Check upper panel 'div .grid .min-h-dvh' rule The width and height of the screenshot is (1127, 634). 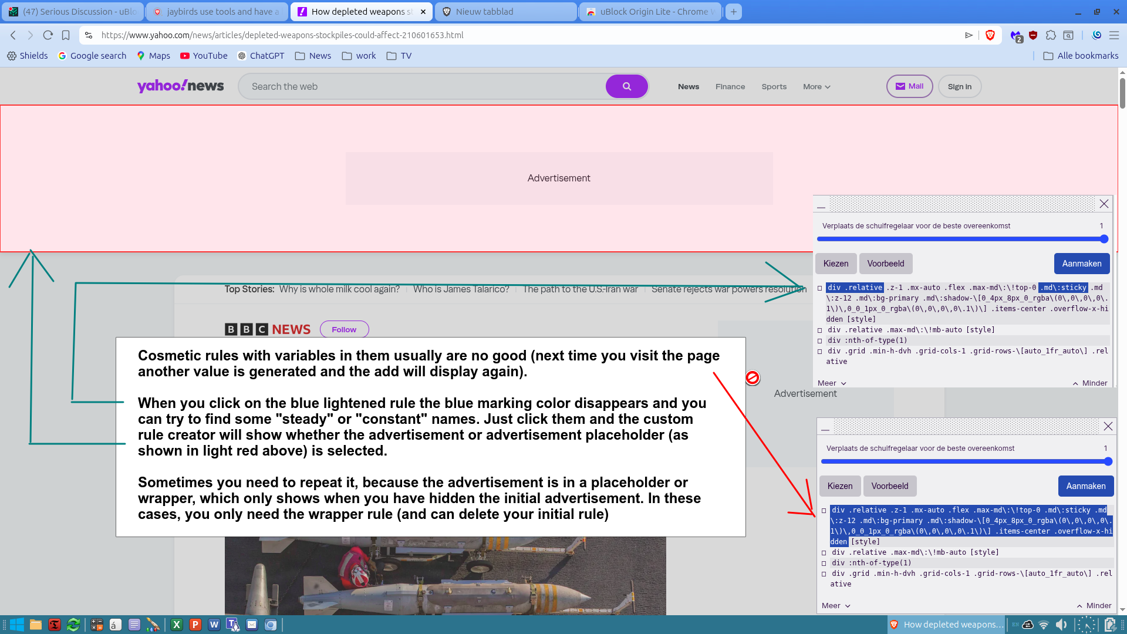point(820,352)
